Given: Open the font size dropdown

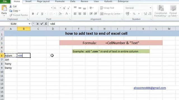Looking at the screenshot, I should click(60, 8).
